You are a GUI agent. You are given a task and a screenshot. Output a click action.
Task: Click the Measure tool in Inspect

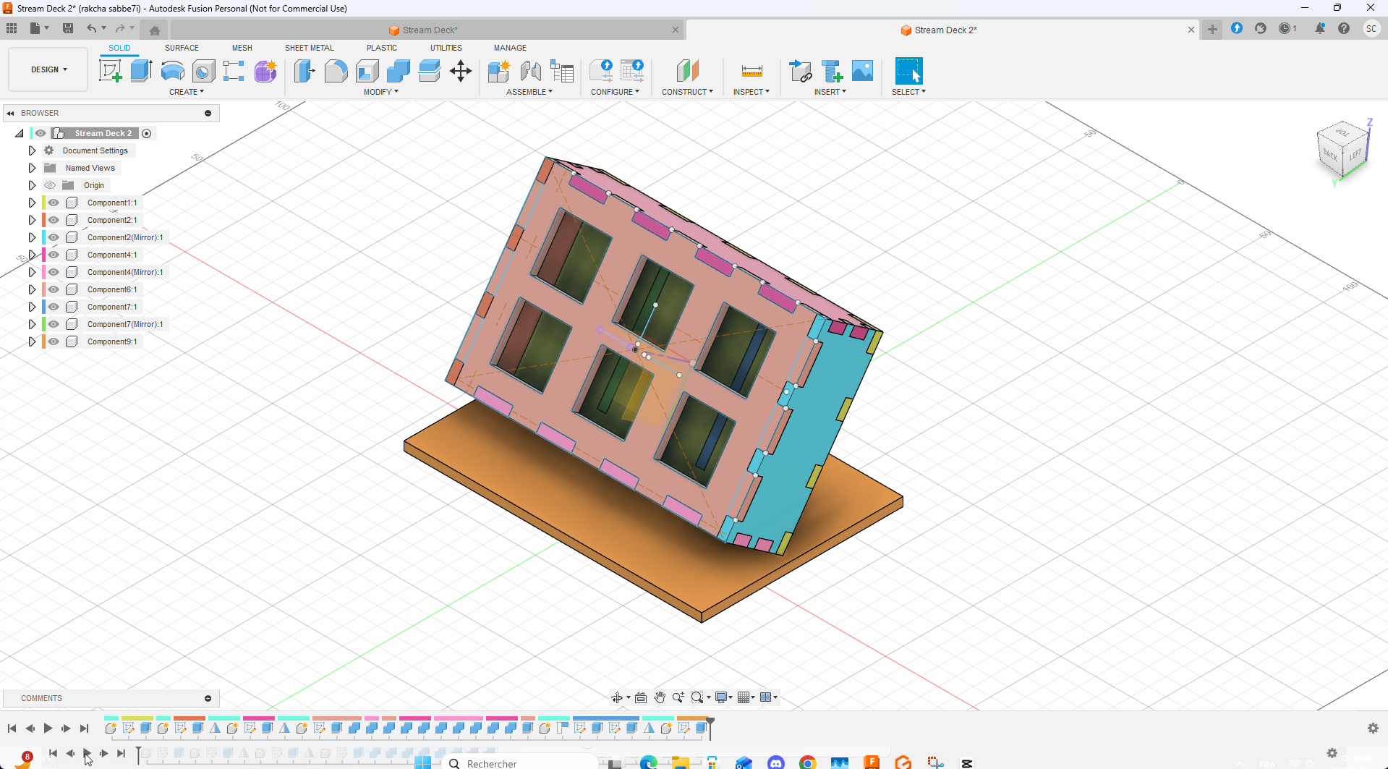point(752,71)
